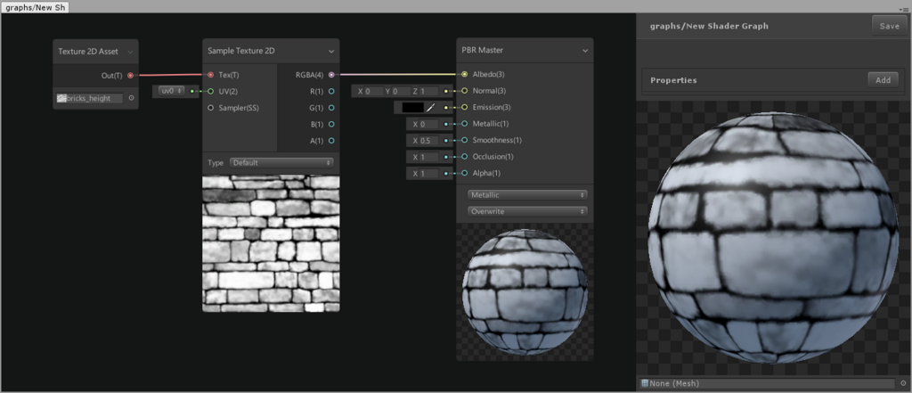Click the Alpha(1) input port
Screen dimensions: 912x393
[x=464, y=173]
